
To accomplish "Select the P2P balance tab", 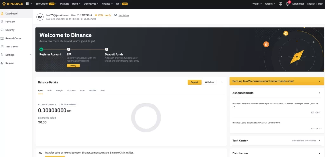I will [x=49, y=91].
